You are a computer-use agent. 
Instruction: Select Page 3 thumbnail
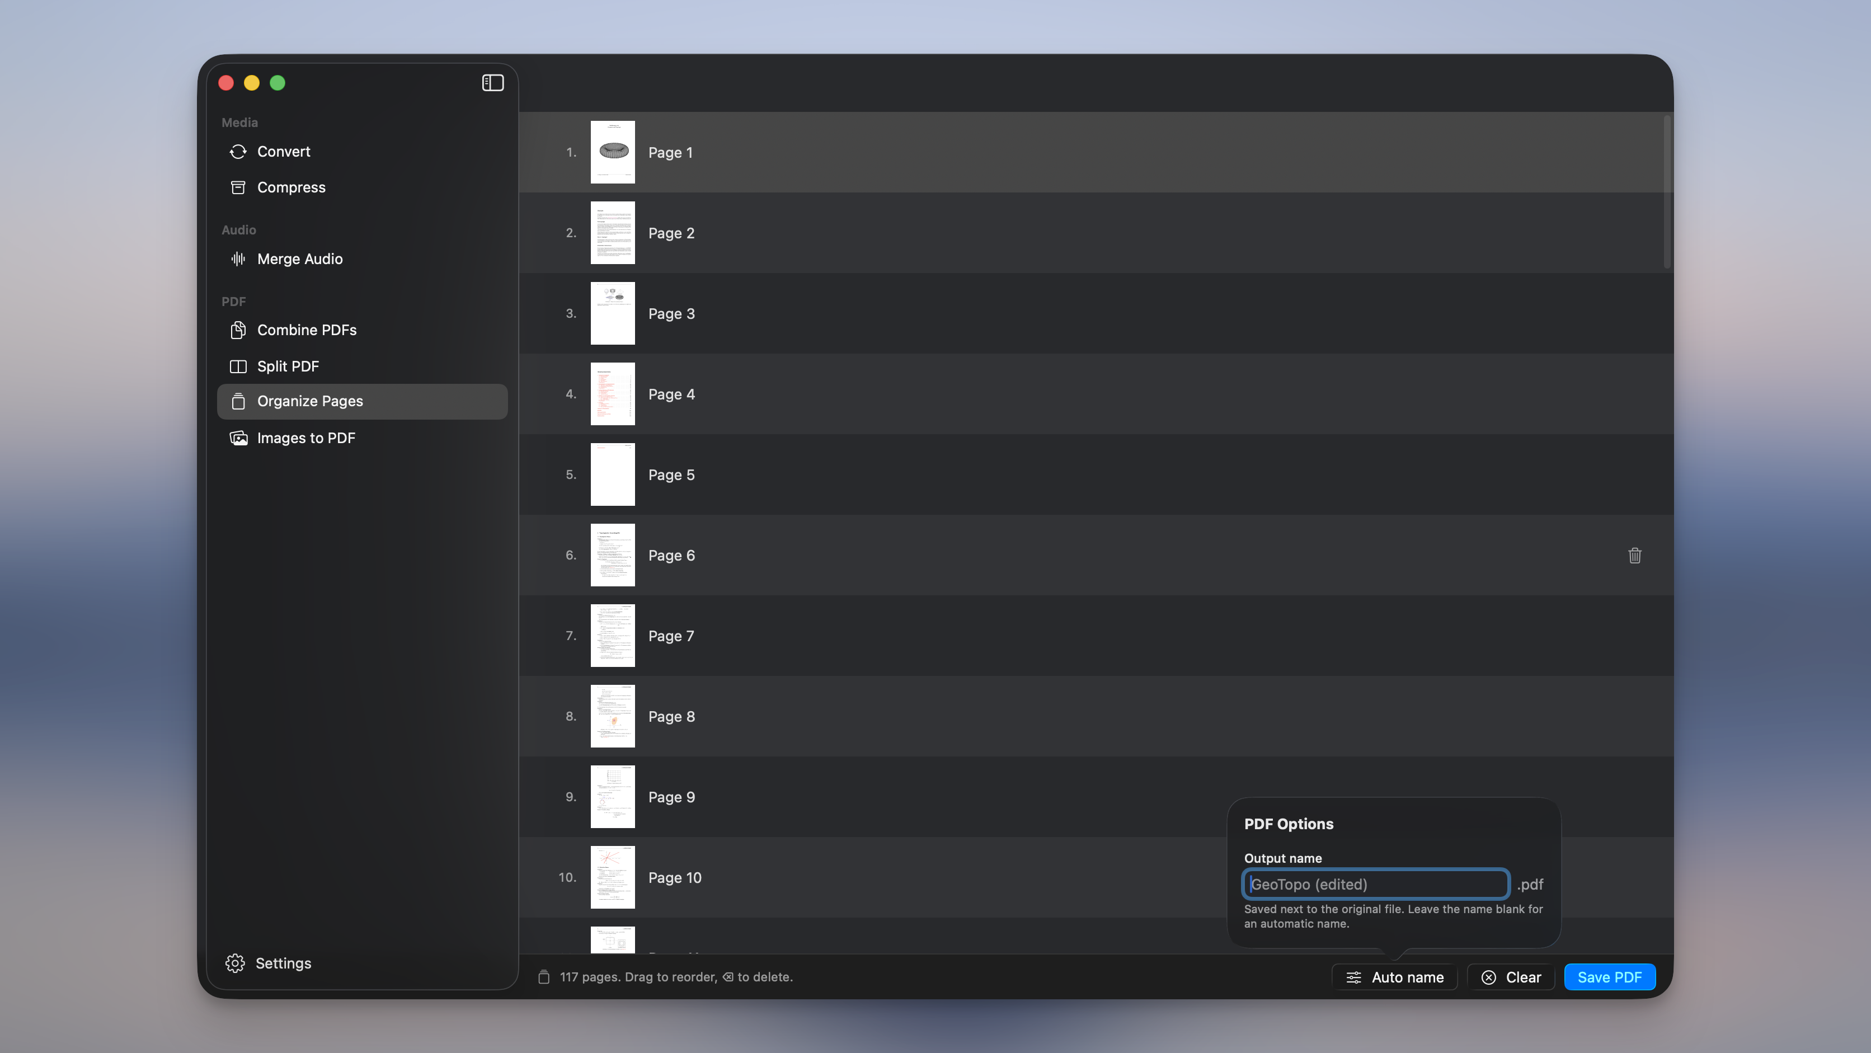pos(612,314)
